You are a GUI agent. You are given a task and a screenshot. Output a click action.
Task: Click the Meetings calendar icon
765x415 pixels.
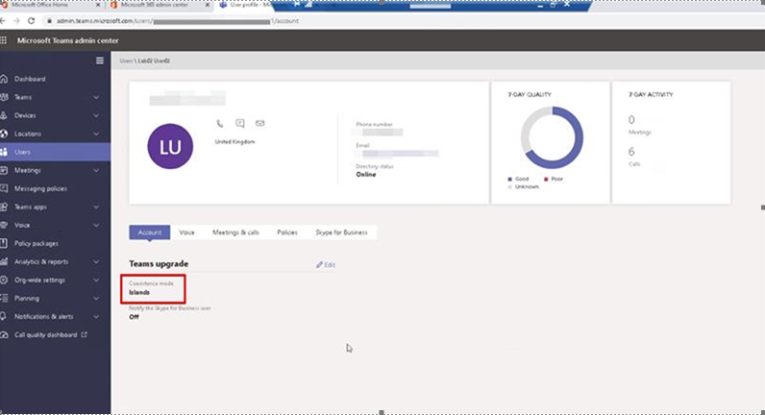point(4,170)
